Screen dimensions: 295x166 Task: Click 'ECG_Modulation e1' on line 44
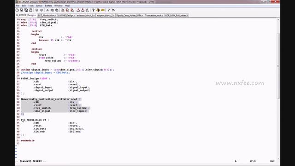tap(34, 120)
